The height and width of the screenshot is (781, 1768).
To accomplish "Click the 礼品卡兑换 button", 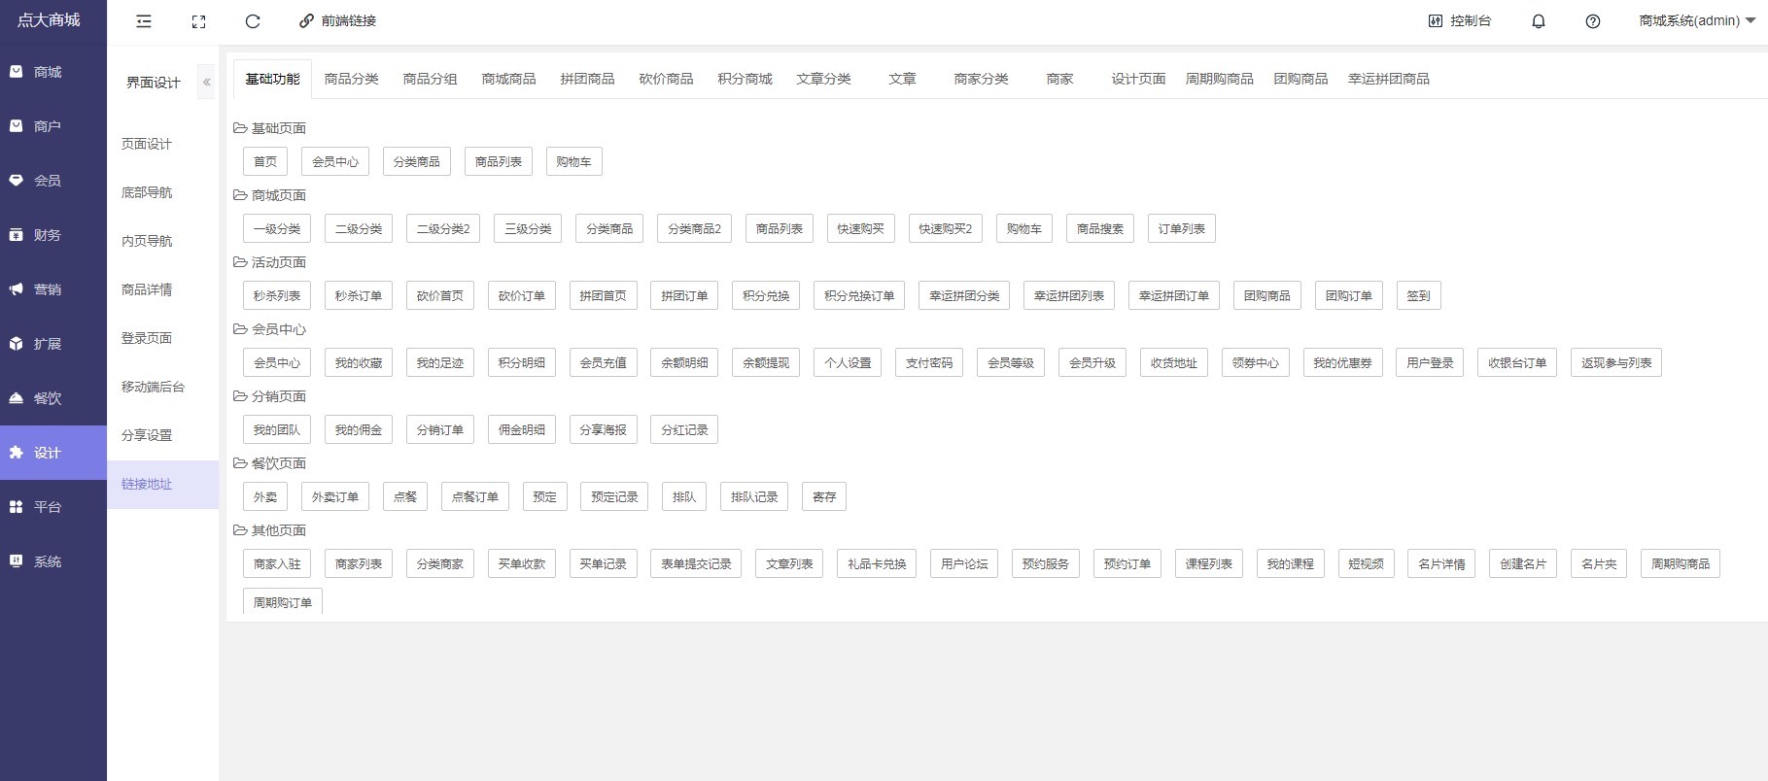I will tap(878, 563).
